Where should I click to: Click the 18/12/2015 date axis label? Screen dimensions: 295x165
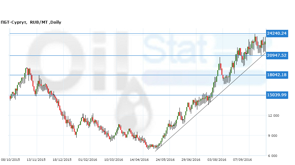tap(62, 159)
